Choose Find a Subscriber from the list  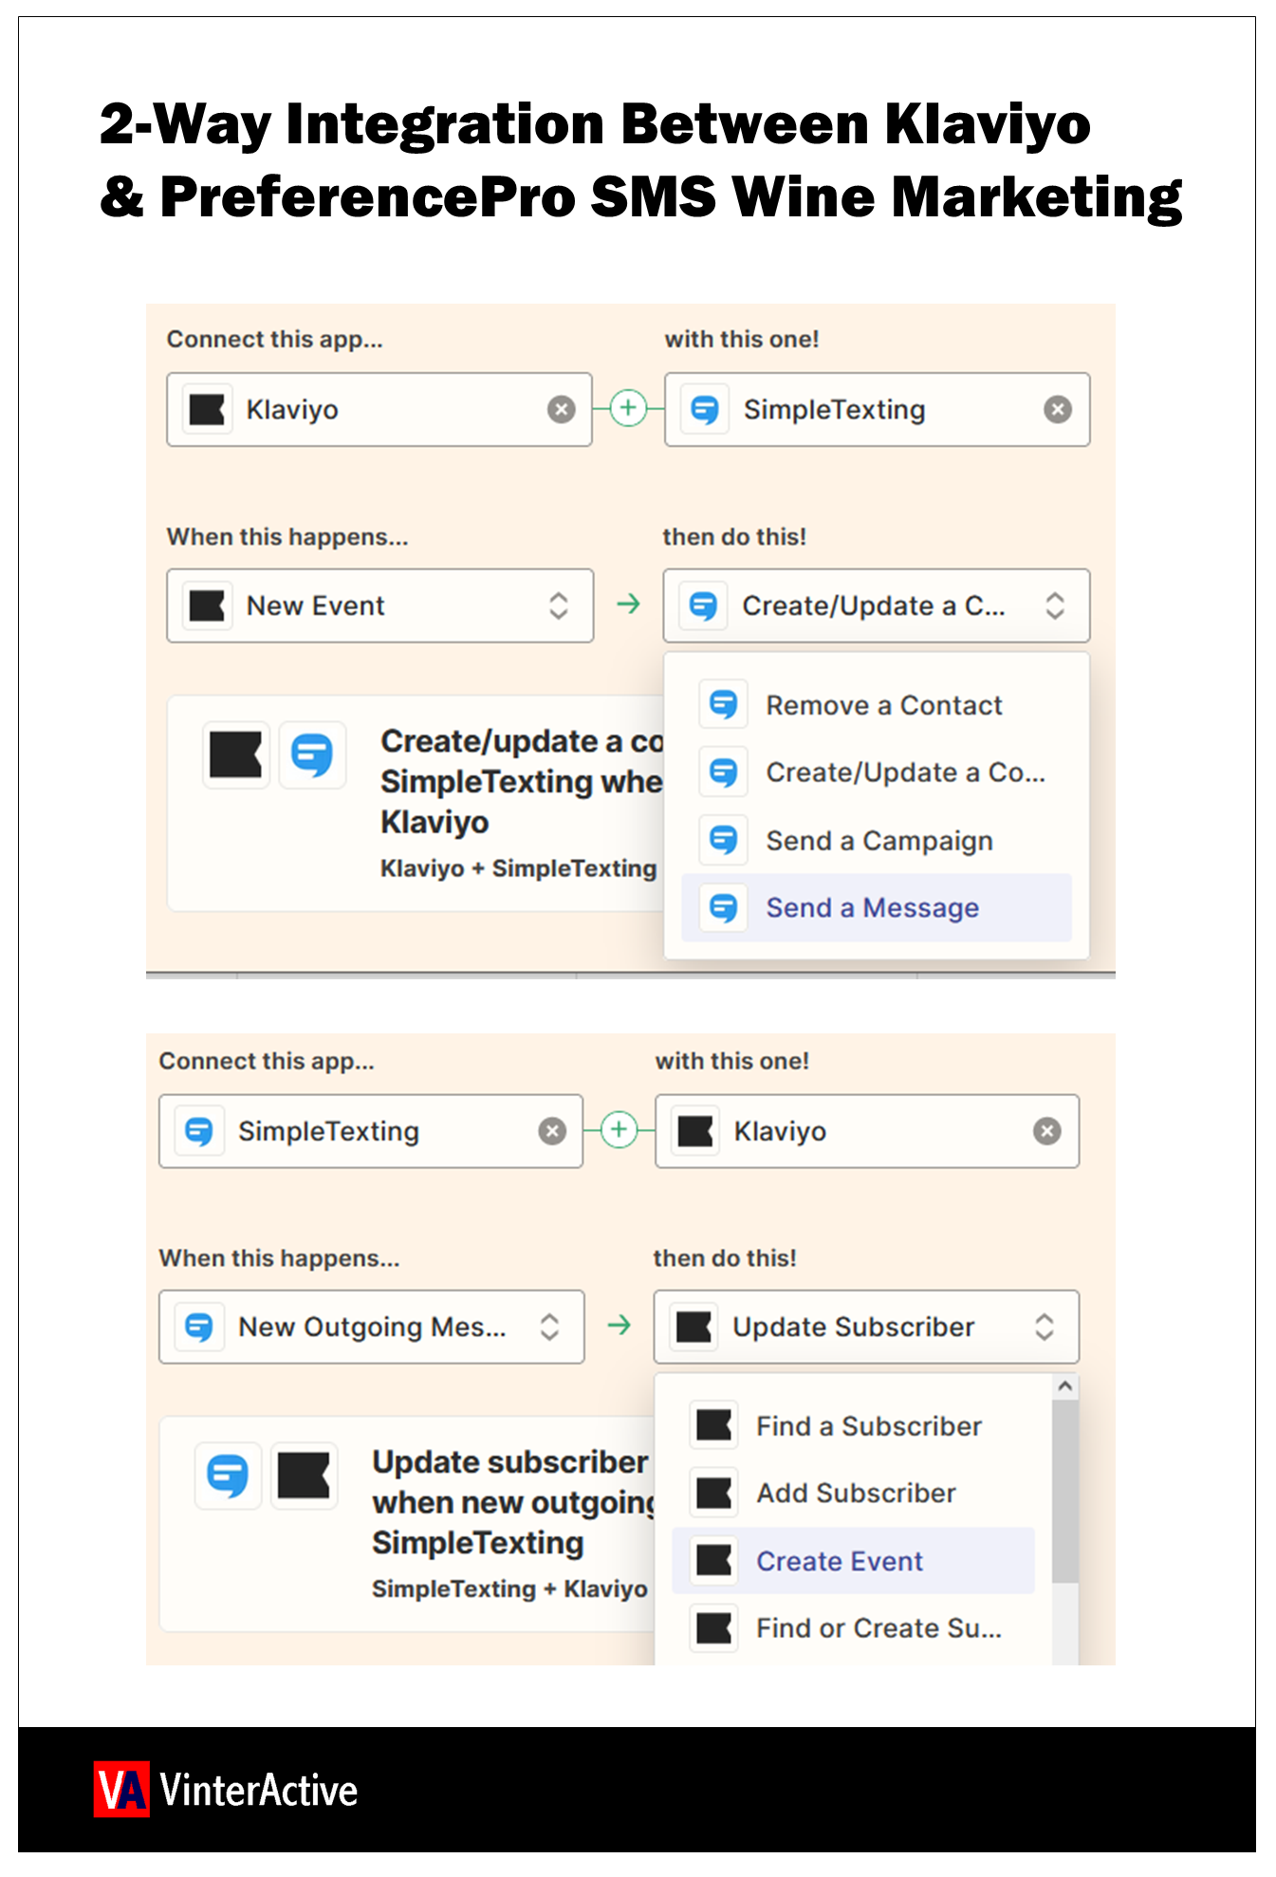(868, 1426)
